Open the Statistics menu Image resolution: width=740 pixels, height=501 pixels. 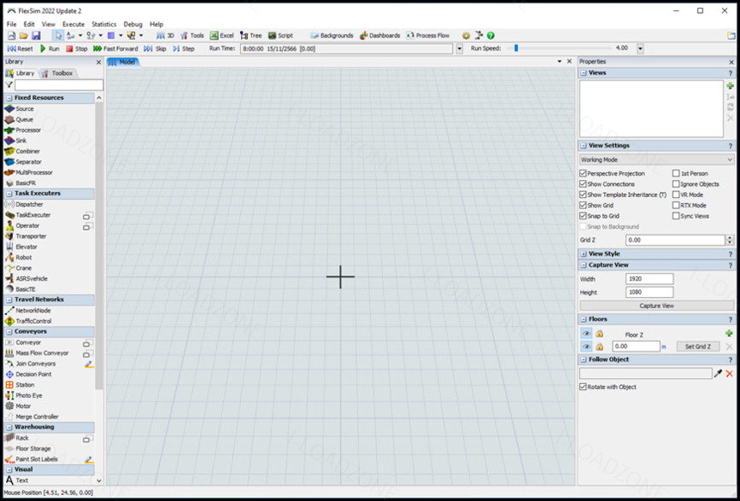(104, 24)
